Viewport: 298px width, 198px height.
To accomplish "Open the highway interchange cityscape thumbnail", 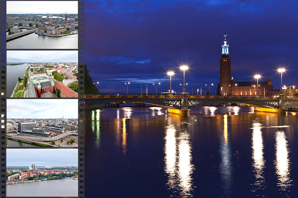I will (x=42, y=123).
